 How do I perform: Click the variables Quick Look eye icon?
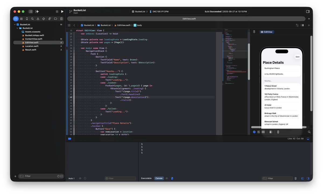click(x=80, y=178)
